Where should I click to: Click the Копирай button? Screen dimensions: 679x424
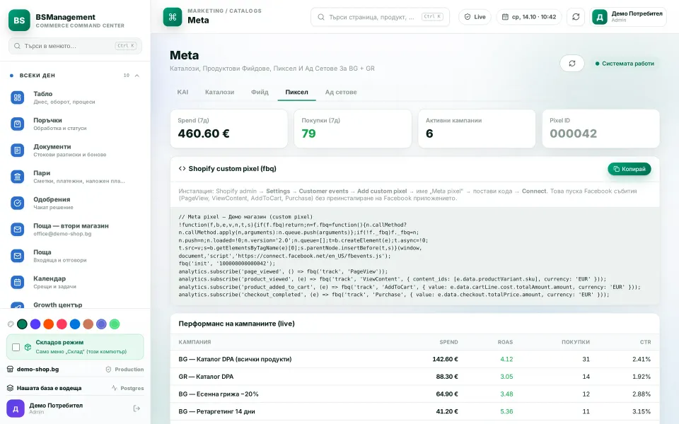[629, 169]
